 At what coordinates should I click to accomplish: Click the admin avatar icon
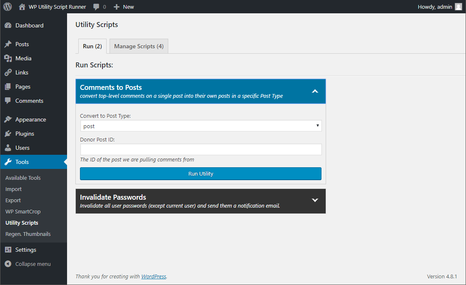tap(459, 7)
